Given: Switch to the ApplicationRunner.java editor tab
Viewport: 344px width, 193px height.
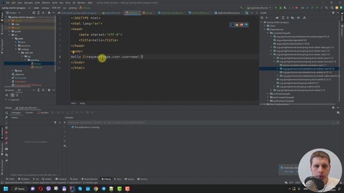Looking at the screenshot, I should tap(228, 13).
